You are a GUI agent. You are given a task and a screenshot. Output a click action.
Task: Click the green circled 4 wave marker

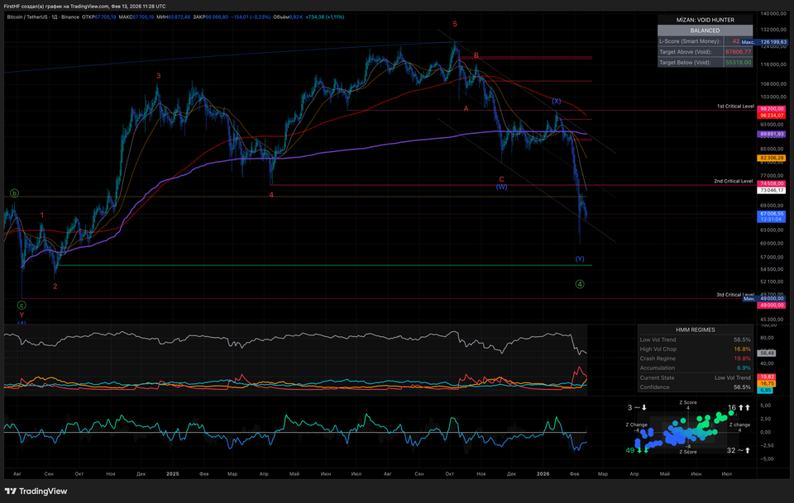click(x=581, y=284)
